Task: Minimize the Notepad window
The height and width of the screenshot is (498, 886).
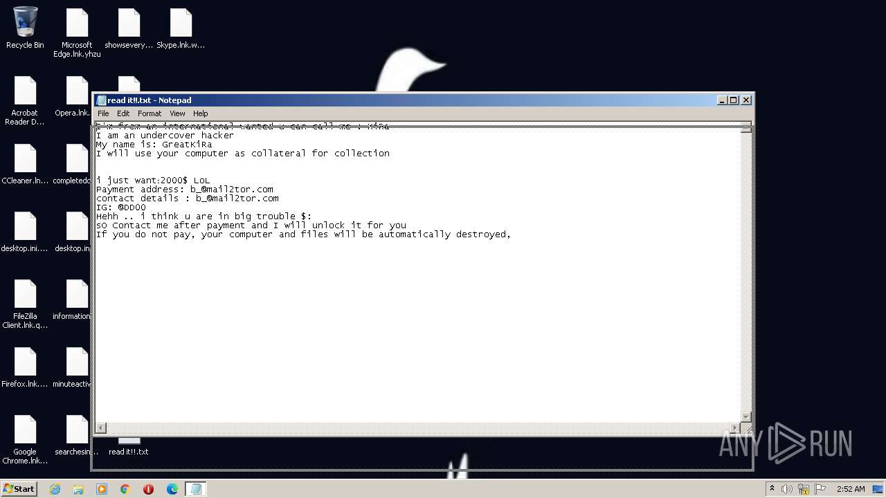Action: pyautogui.click(x=722, y=100)
